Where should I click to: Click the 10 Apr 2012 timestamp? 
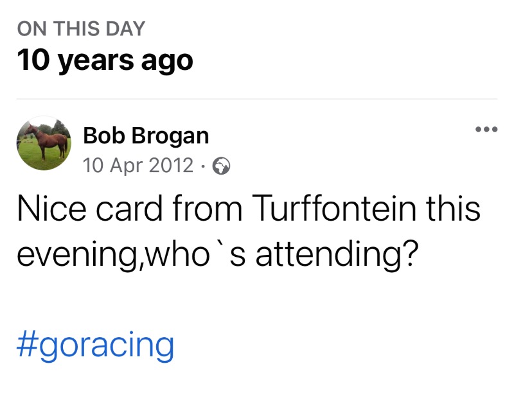(137, 166)
